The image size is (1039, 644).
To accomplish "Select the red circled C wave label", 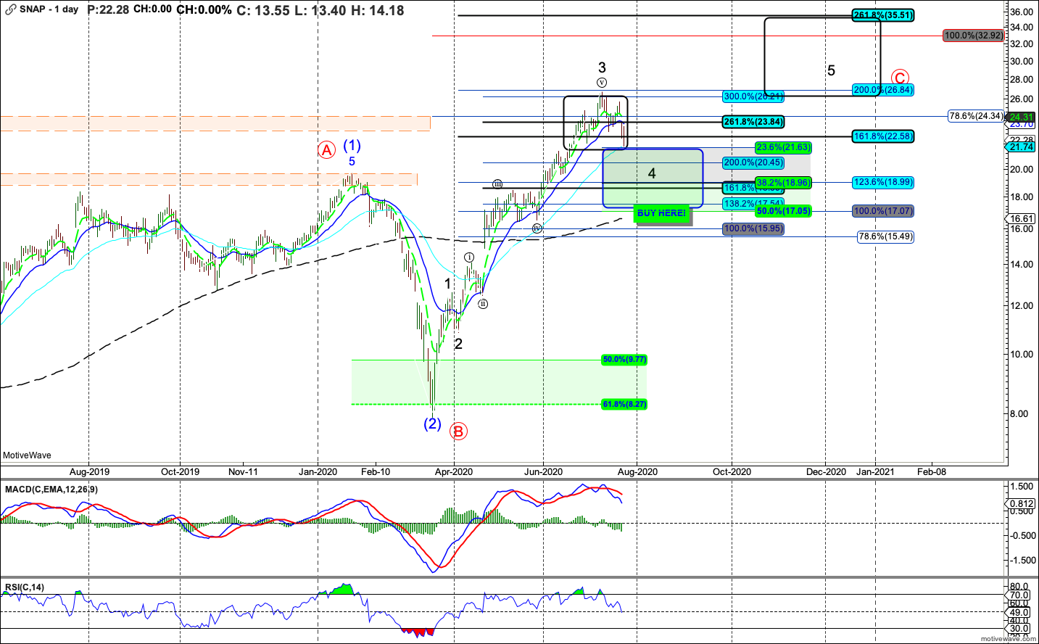I will [900, 78].
